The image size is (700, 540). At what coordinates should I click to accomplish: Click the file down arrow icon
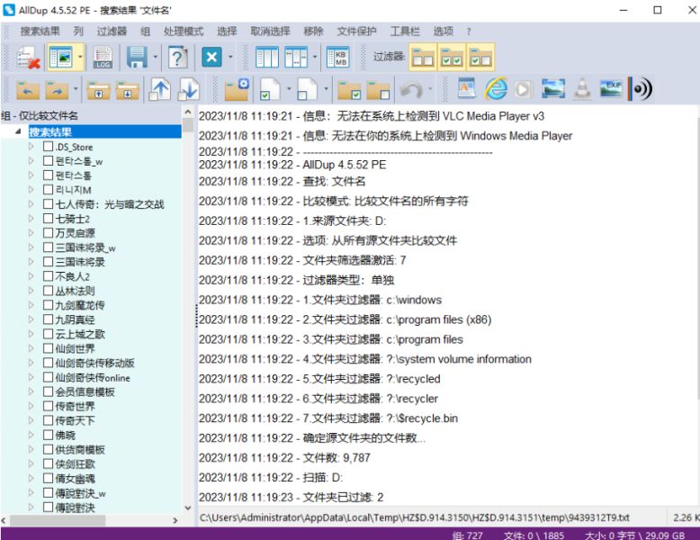point(188,89)
